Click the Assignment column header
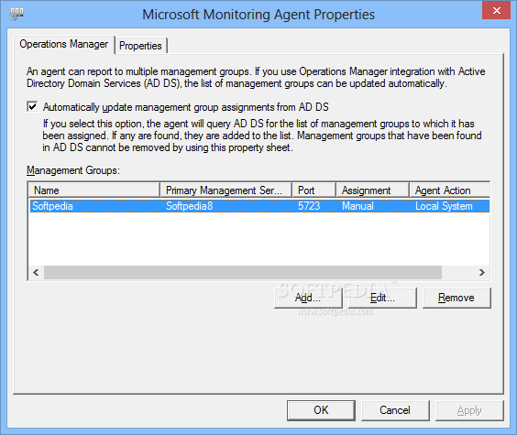Screen dimensions: 517x435 click(x=372, y=190)
